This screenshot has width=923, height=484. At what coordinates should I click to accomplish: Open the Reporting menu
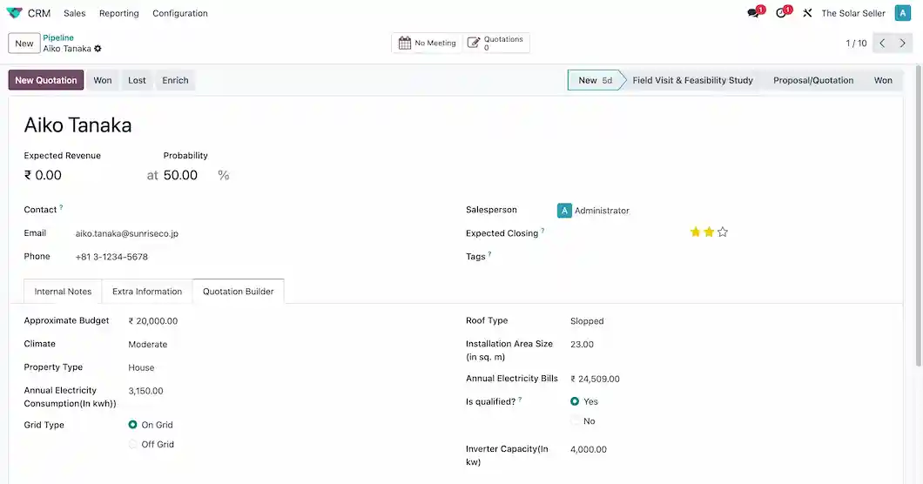[118, 13]
